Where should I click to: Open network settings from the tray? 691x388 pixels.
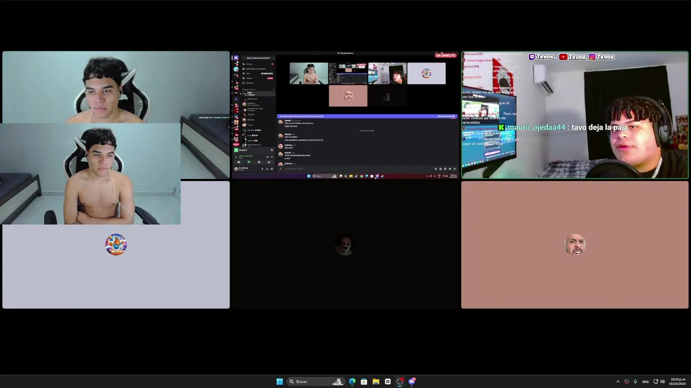pos(656,382)
